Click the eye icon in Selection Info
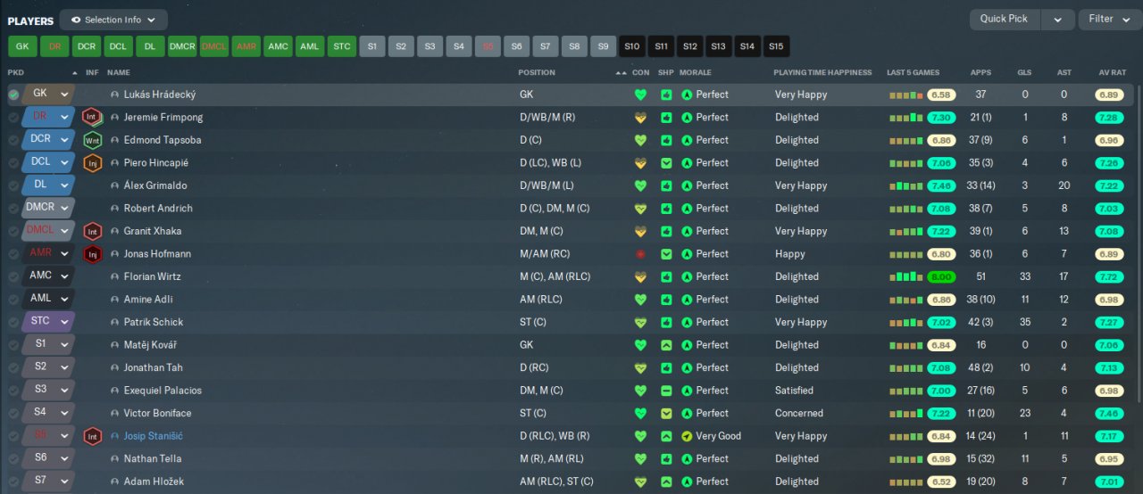The image size is (1143, 494). point(76,20)
